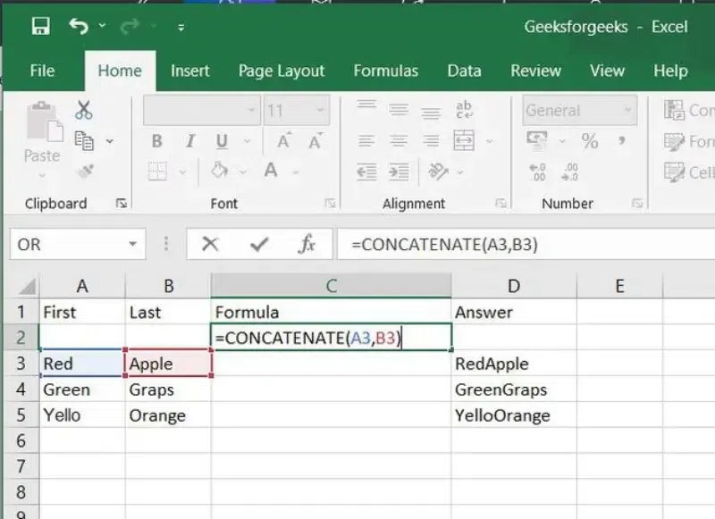Open the Borders dropdown arrow
This screenshot has width=715, height=519.
coord(181,170)
